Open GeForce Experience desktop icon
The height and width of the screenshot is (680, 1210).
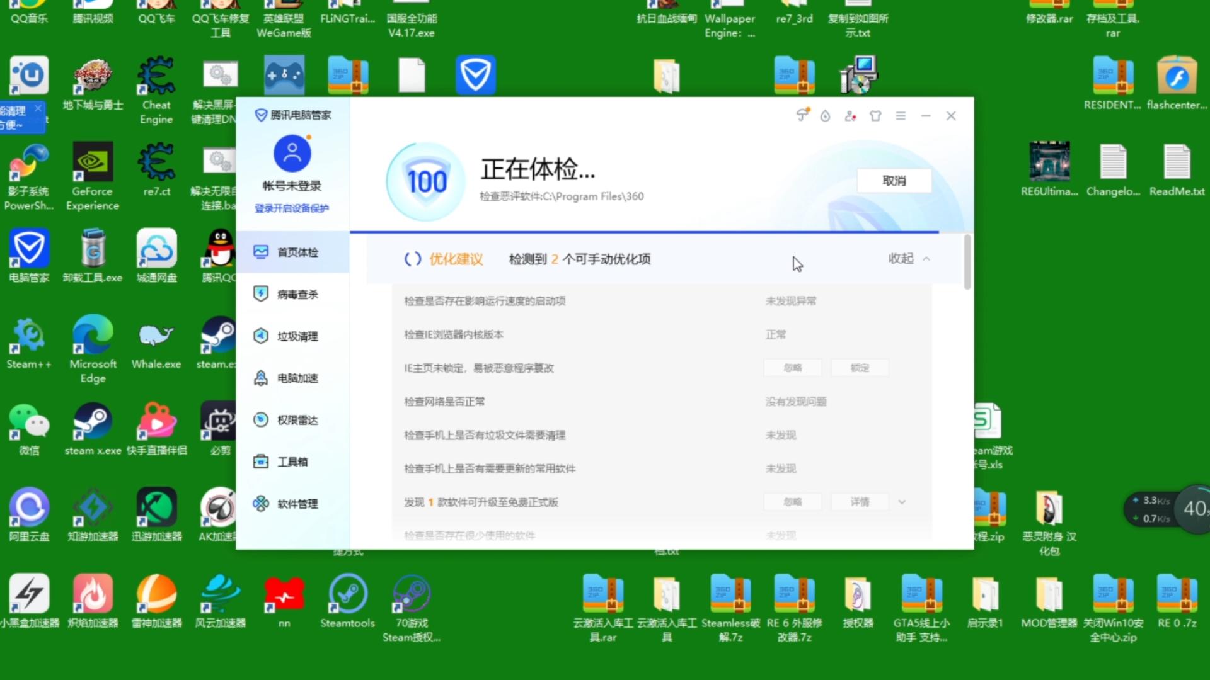(92, 176)
